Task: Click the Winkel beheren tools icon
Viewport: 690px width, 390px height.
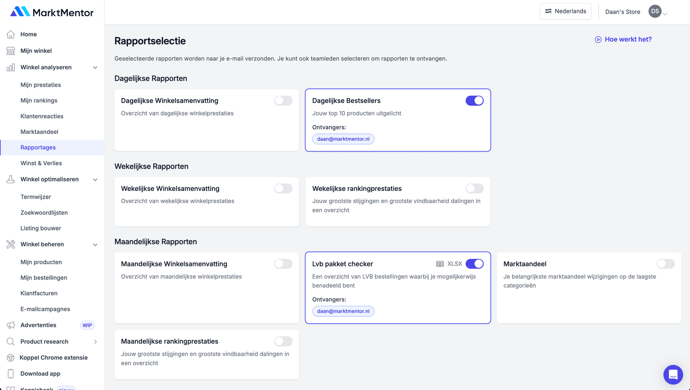Action: 10,244
